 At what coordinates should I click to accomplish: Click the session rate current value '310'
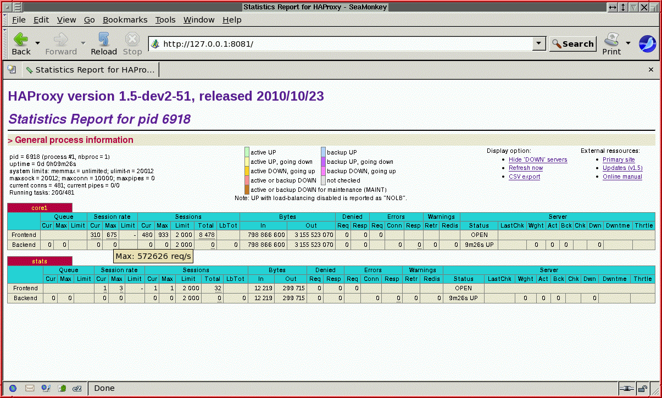point(96,235)
